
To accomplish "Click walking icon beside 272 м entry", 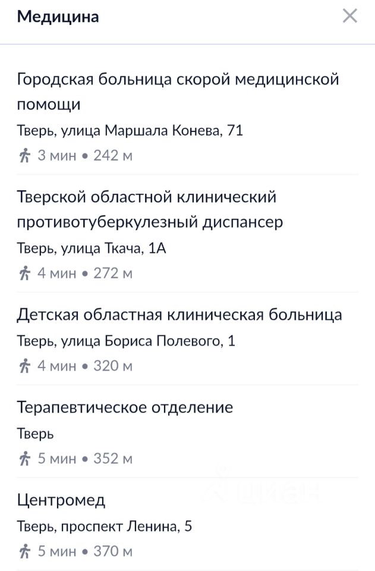I will pyautogui.click(x=24, y=274).
